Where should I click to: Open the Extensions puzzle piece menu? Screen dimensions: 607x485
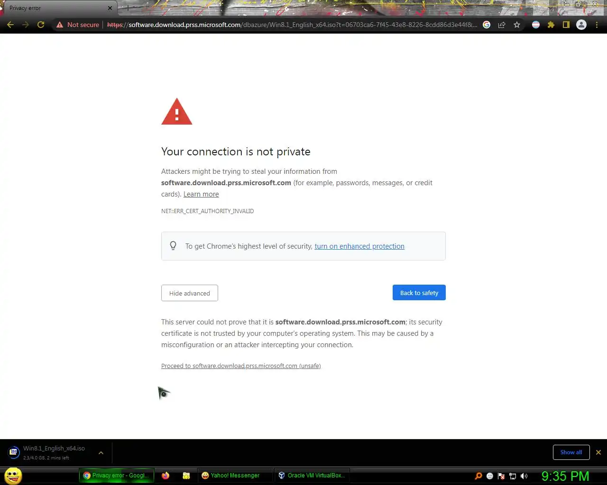click(551, 25)
